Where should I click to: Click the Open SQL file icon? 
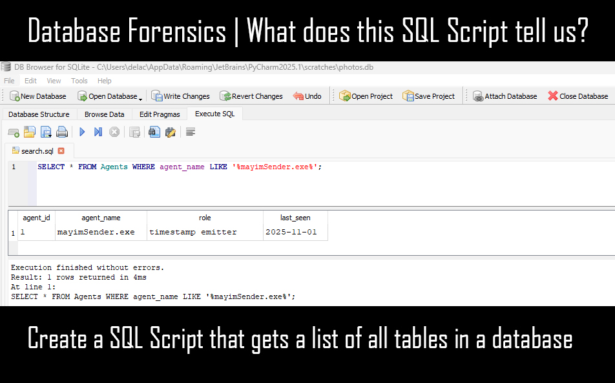tap(30, 132)
